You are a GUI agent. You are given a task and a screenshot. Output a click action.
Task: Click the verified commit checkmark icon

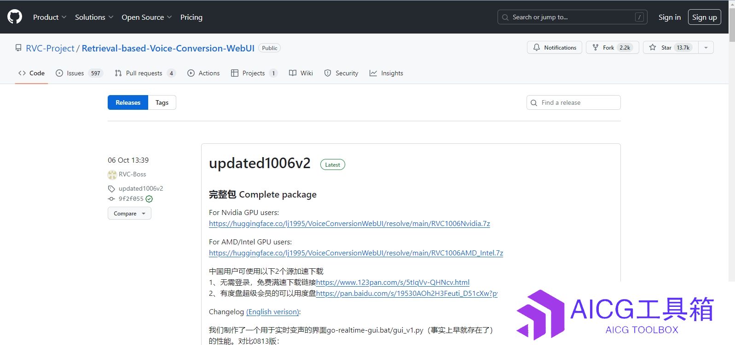149,199
